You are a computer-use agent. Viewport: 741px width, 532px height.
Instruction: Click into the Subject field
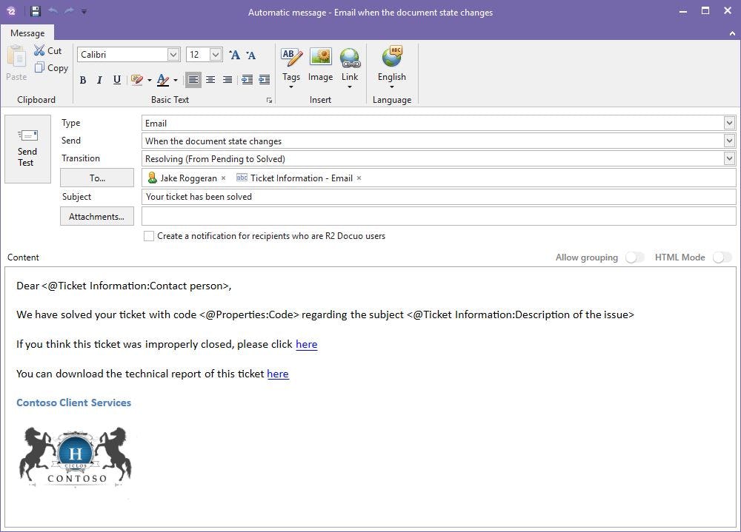point(370,196)
